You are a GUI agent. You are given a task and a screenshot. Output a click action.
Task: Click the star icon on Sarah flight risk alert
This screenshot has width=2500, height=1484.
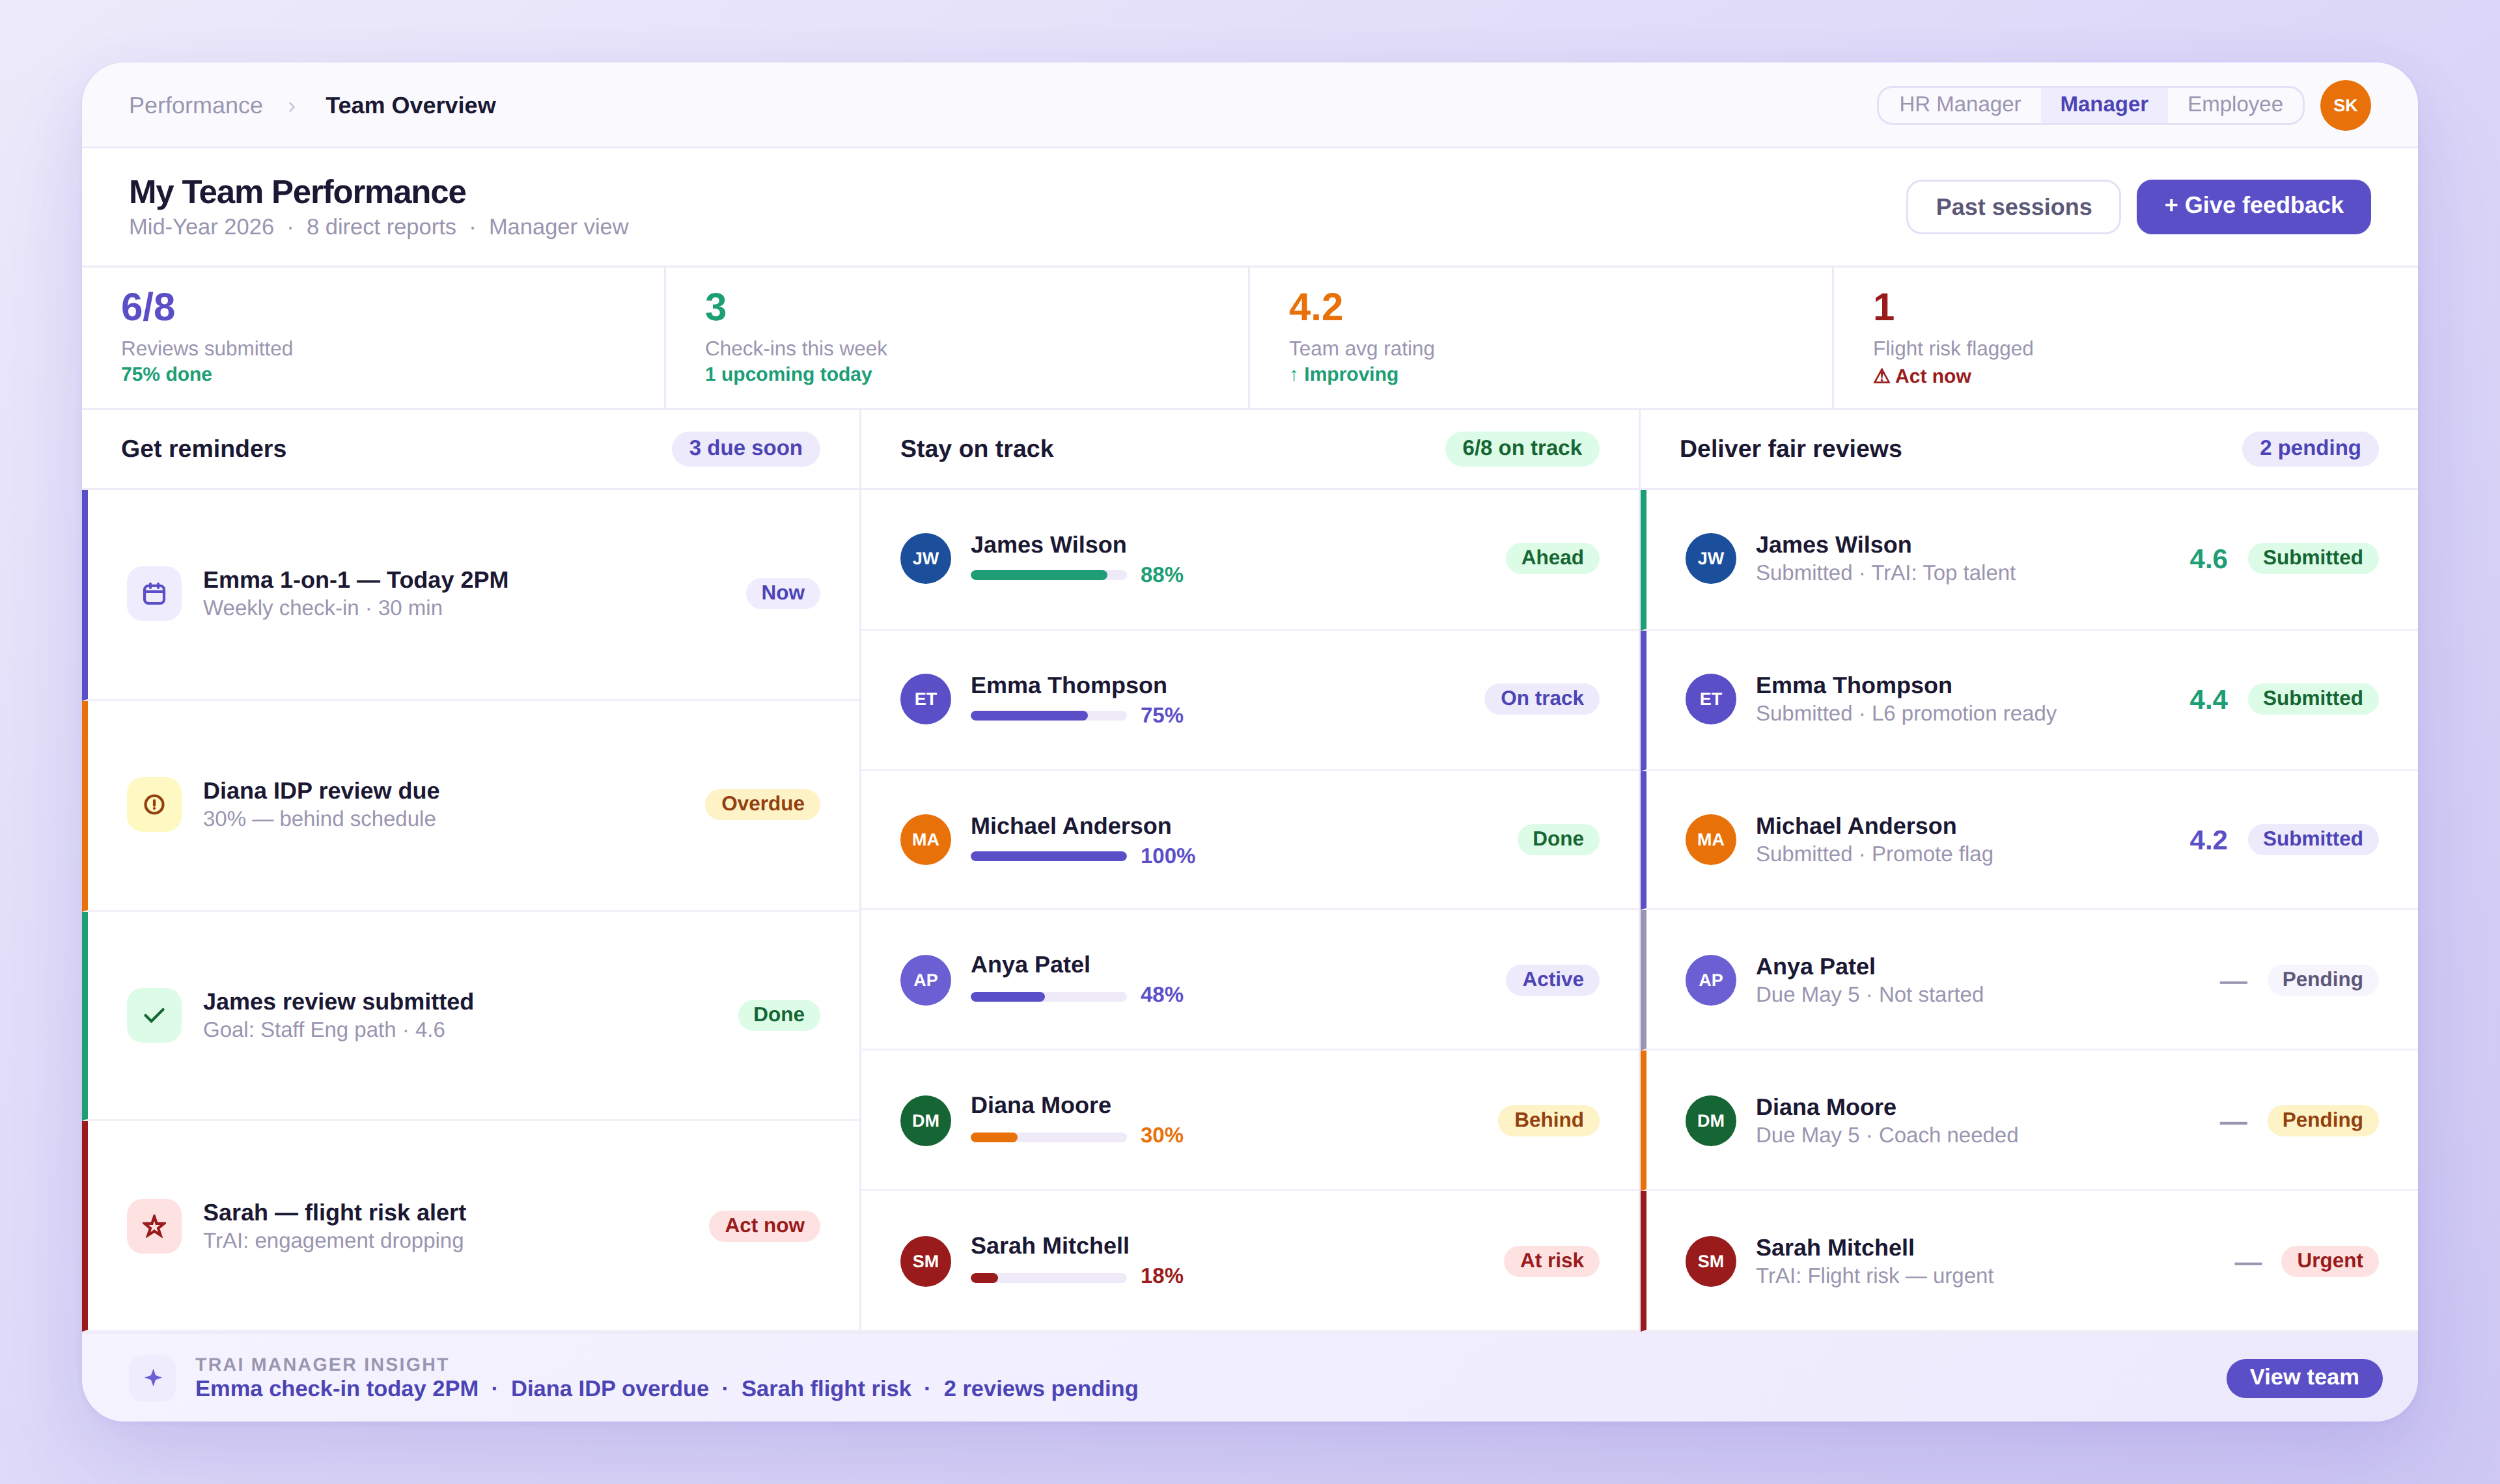coord(154,1225)
